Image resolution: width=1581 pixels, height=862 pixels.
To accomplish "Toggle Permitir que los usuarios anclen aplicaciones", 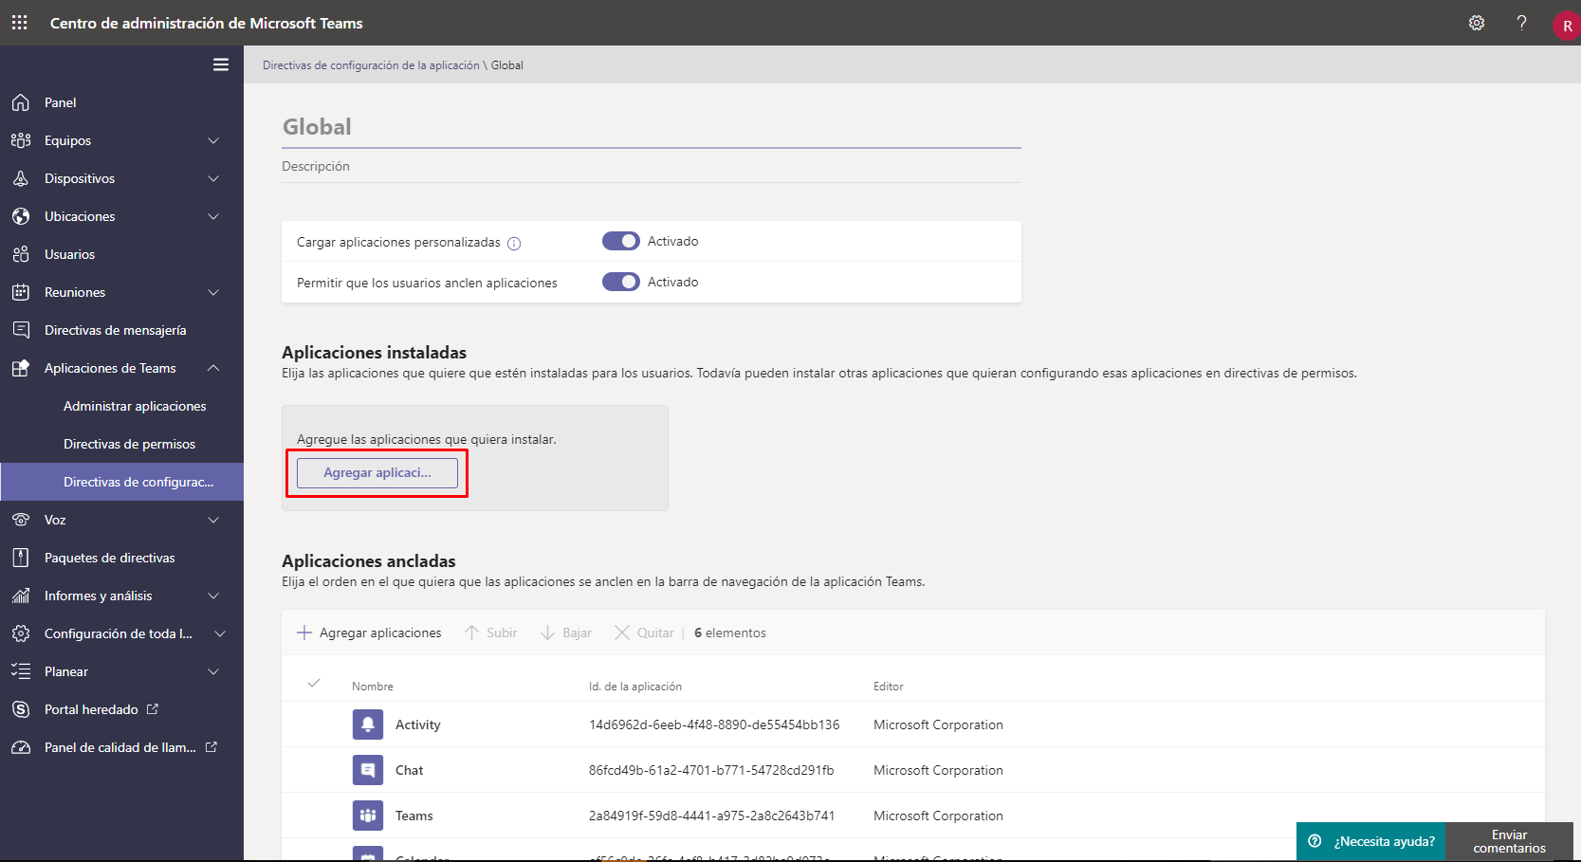I will 621,282.
